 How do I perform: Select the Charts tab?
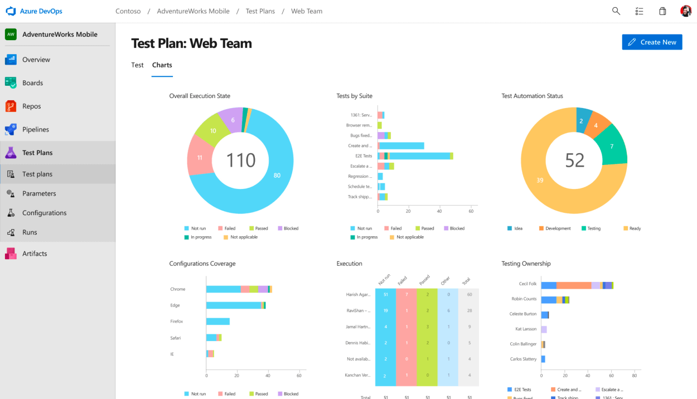(162, 65)
